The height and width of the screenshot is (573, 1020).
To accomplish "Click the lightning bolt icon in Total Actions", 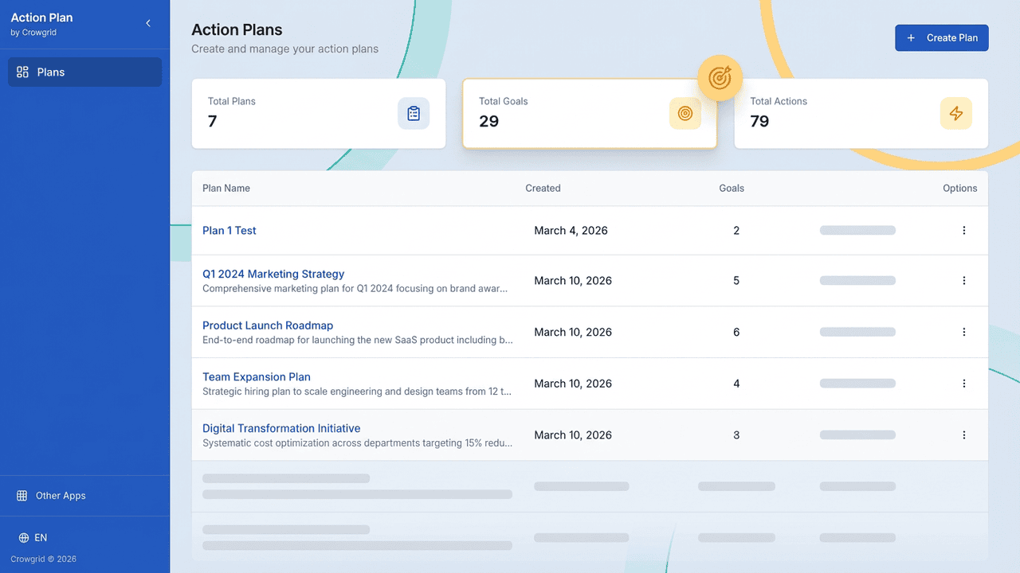I will [x=955, y=114].
